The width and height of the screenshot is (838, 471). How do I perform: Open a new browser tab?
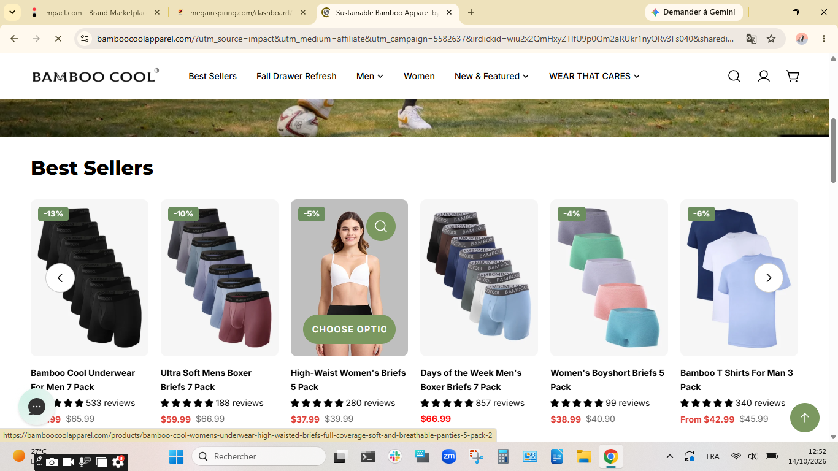(471, 12)
